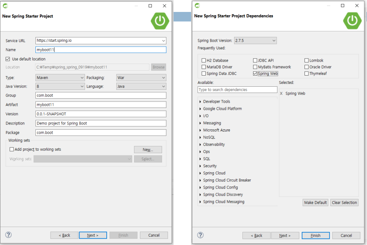Check the H2 Database dependency

click(204, 60)
